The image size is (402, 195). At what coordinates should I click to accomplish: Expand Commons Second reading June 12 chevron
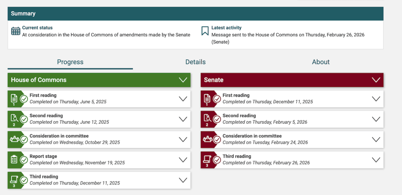tap(183, 119)
